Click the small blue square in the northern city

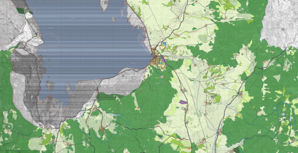point(165,44)
